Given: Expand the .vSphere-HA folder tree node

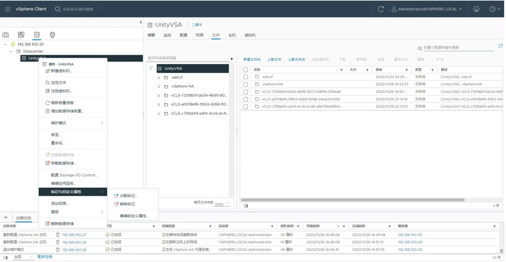Looking at the screenshot, I should (159, 87).
